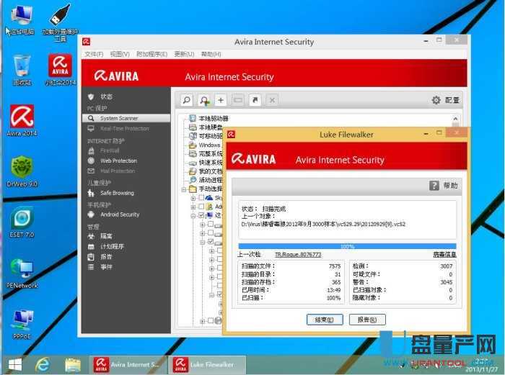The image size is (505, 375).
Task: Launch Internet Explorer from the taskbar
Action: coord(43,364)
